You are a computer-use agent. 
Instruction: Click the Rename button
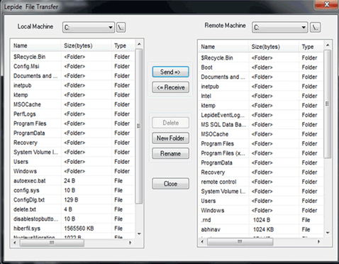170,153
